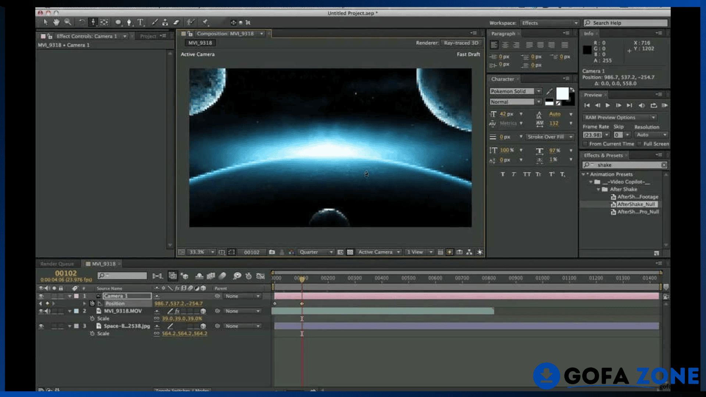Enable From Current Time checkbox
This screenshot has width=706, height=397.
tap(585, 144)
